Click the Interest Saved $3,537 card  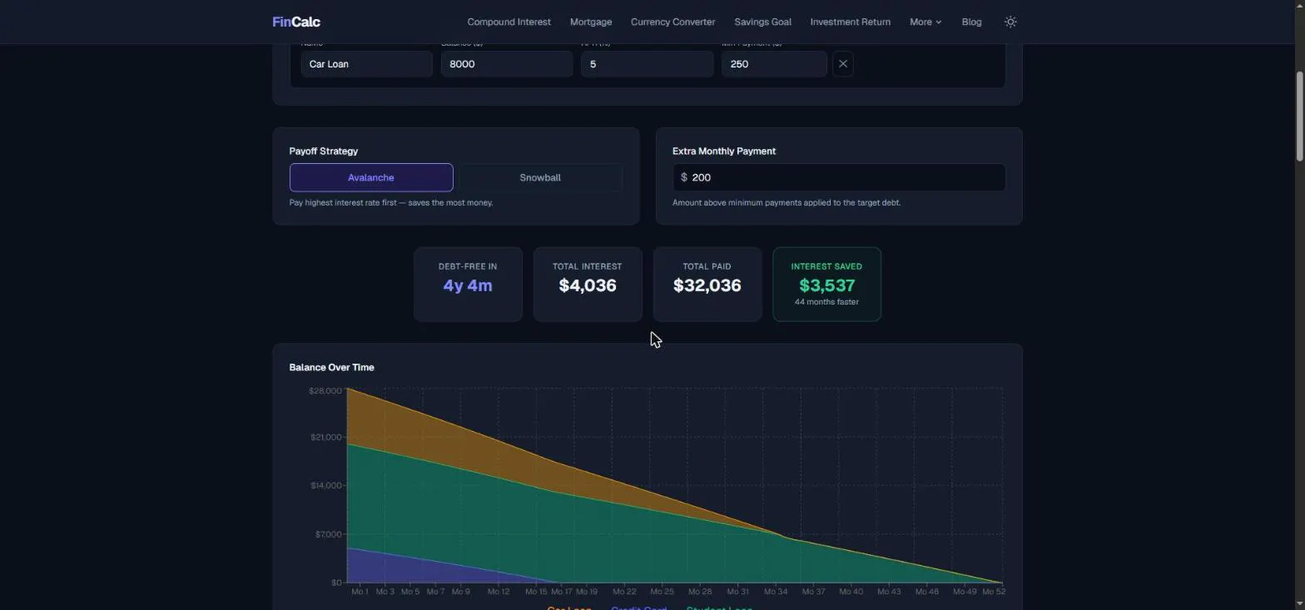click(826, 284)
